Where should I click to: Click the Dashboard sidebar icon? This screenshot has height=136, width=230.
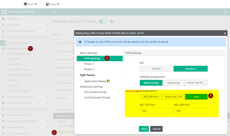point(3,19)
